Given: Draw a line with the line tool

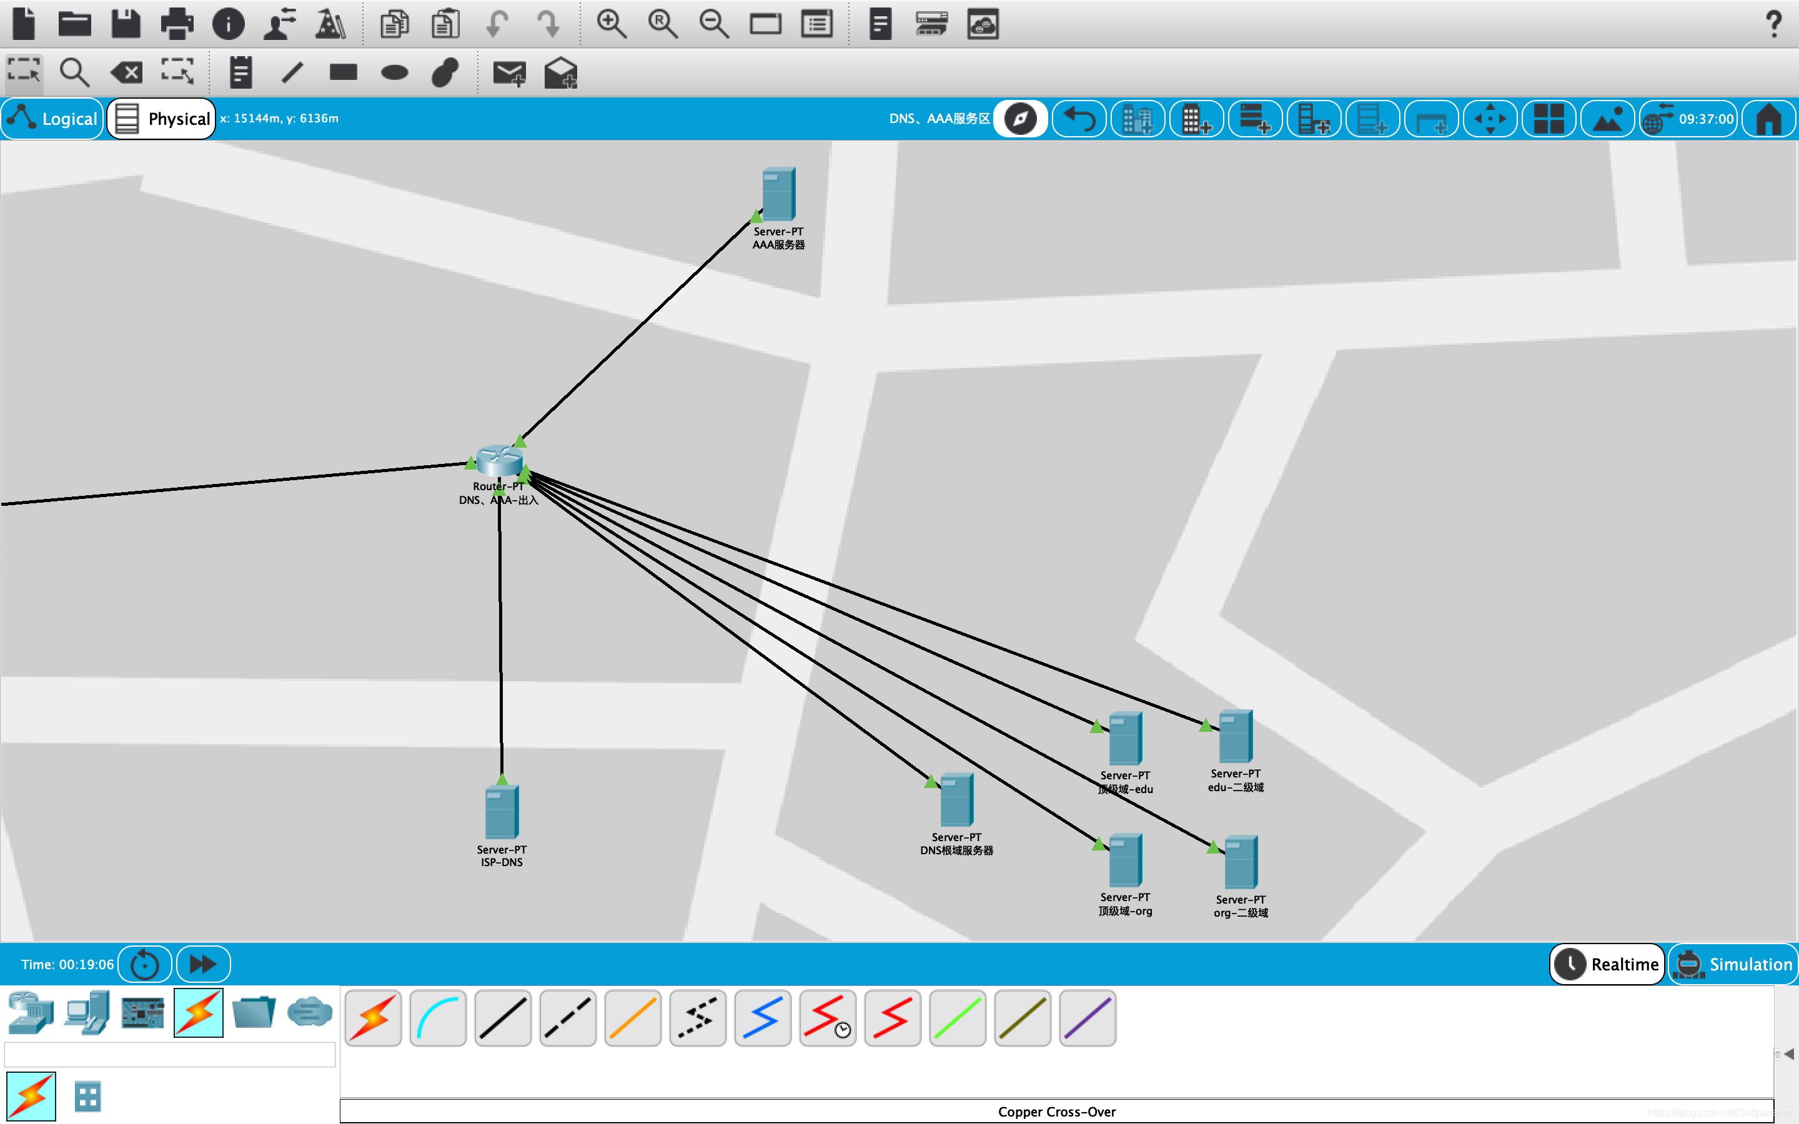Looking at the screenshot, I should (x=292, y=72).
